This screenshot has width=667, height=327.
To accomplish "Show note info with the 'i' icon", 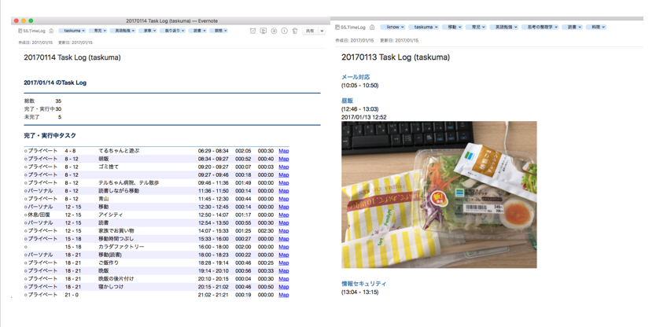I will click(x=285, y=31).
